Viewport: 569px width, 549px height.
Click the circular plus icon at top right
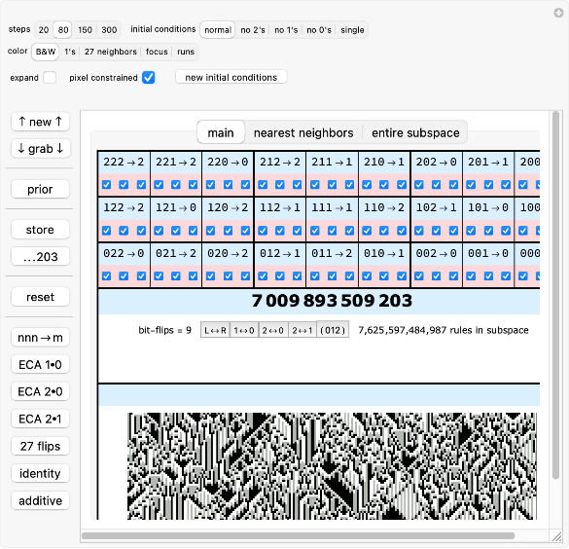point(558,13)
